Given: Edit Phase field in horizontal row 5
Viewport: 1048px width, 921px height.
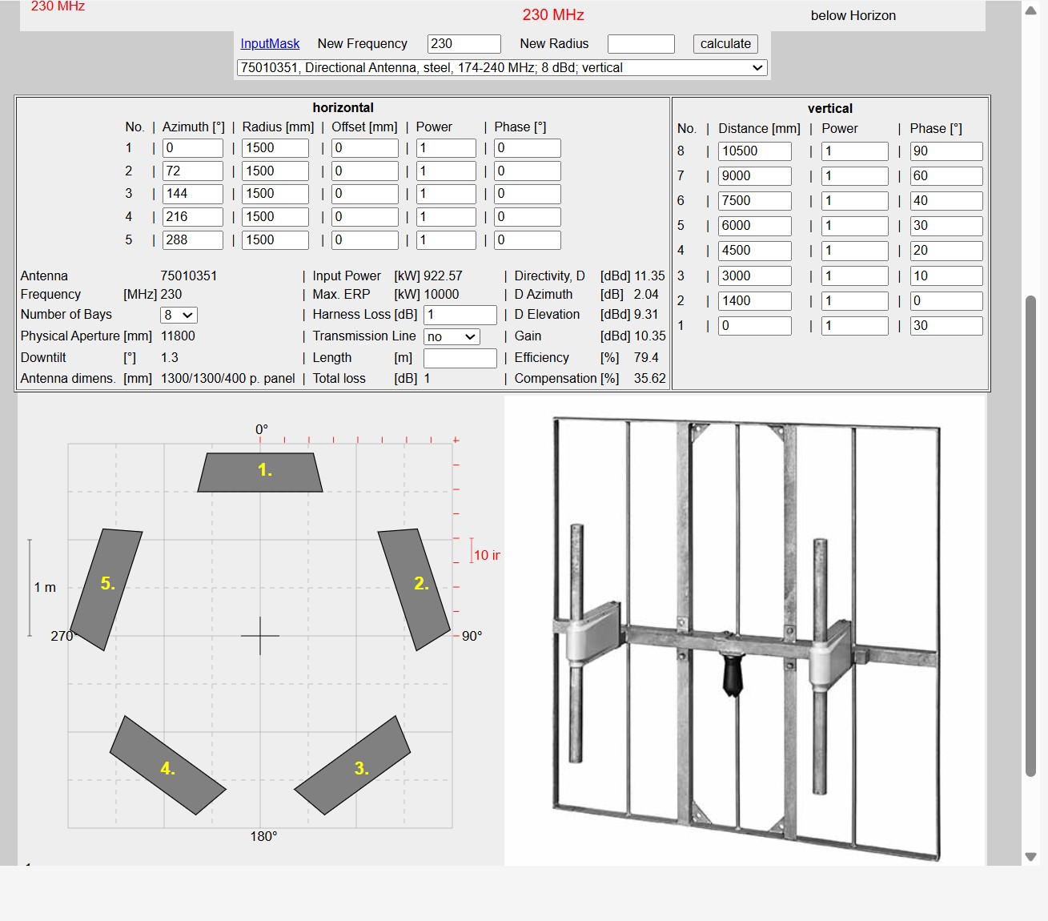Looking at the screenshot, I should coord(528,240).
